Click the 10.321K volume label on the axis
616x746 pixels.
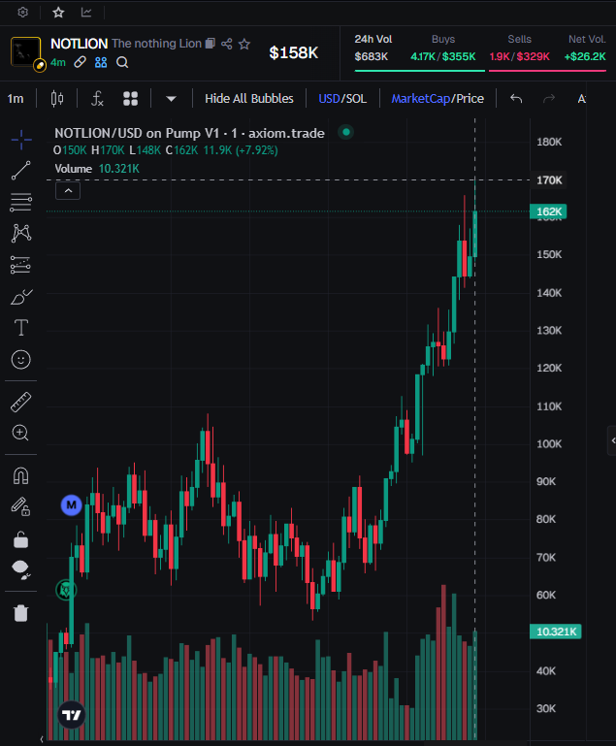(x=556, y=632)
